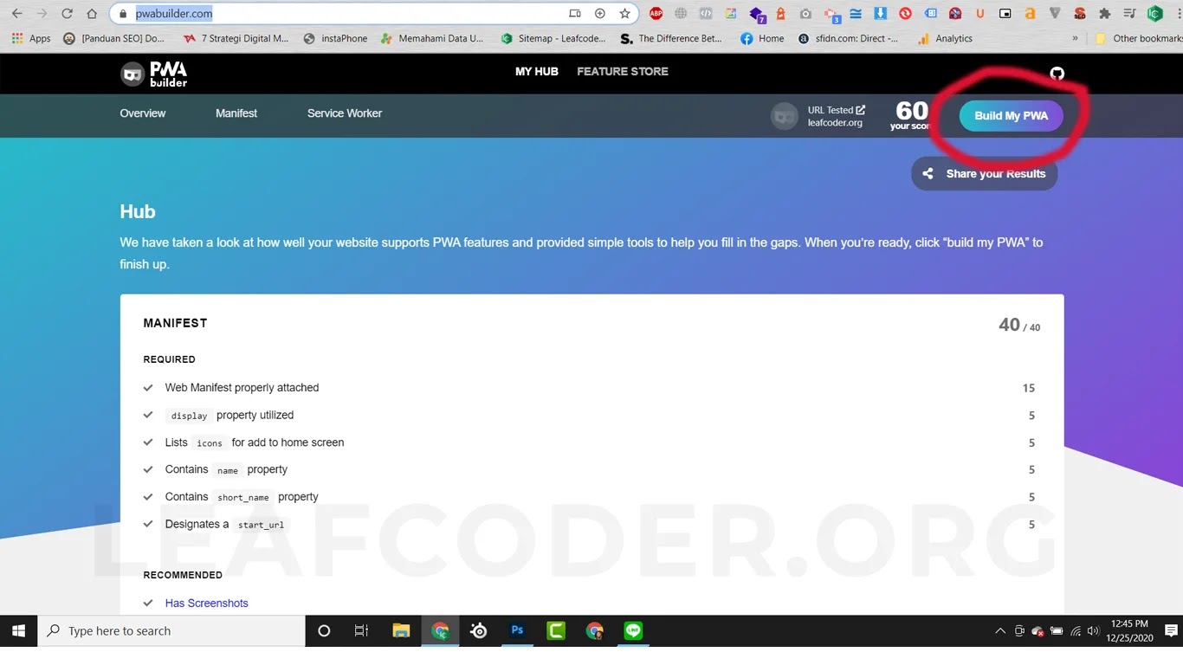Open the FEATURE STORE navigation item

point(623,72)
